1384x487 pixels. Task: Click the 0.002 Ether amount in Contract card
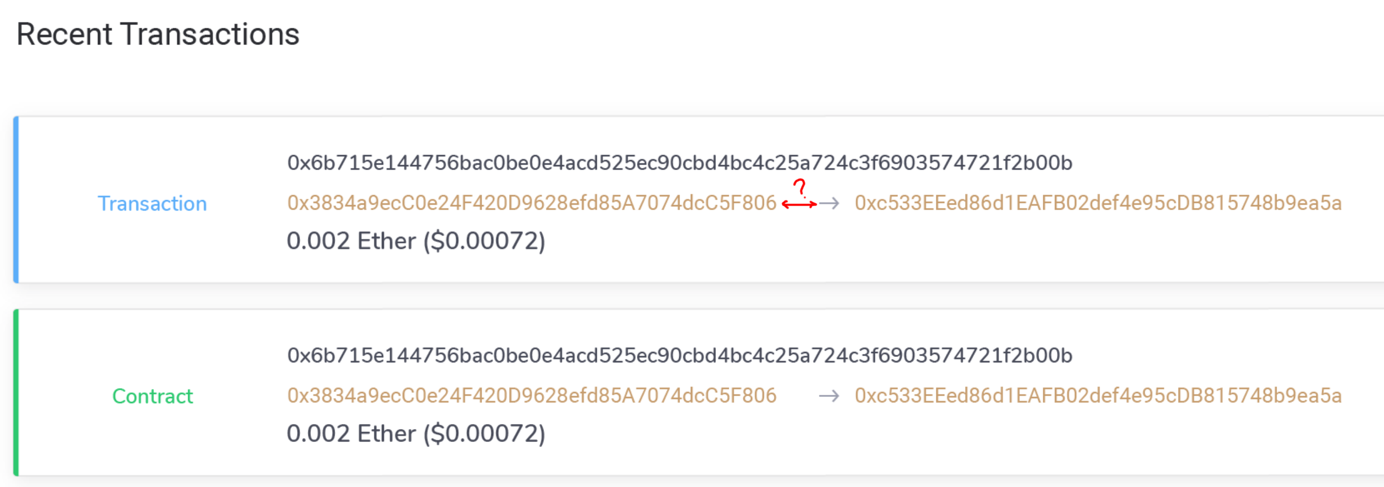(x=351, y=433)
